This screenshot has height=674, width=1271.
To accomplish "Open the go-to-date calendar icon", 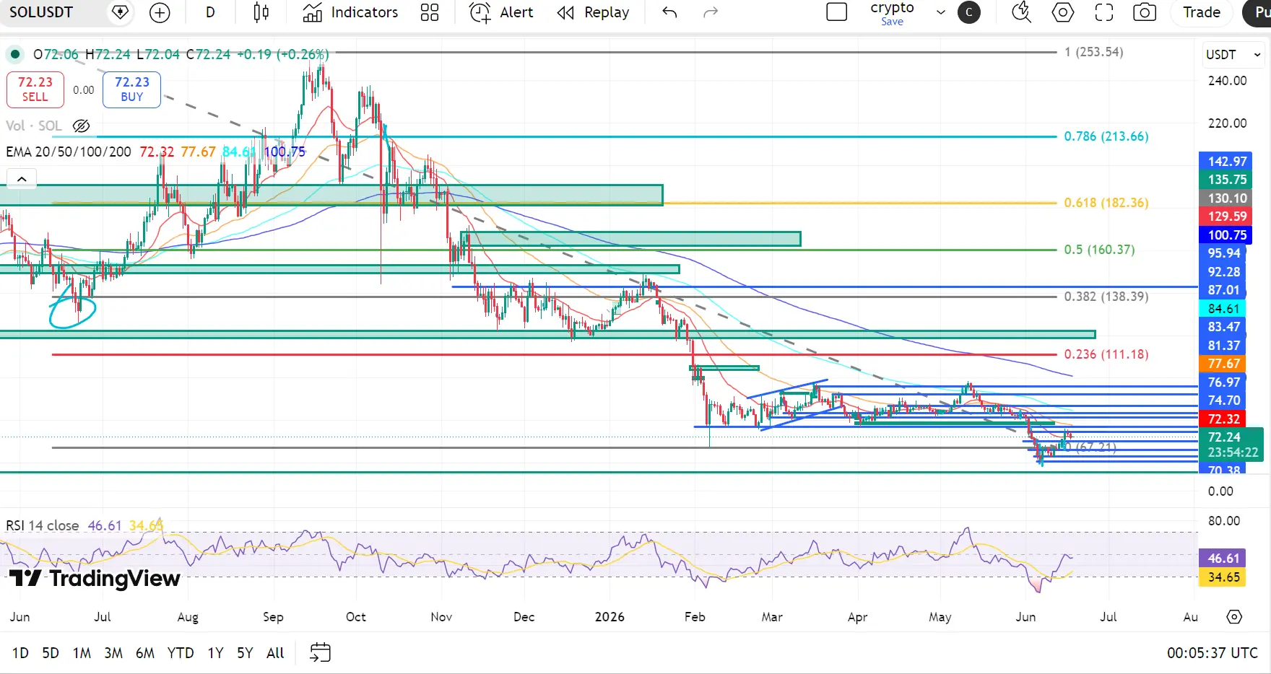I will pyautogui.click(x=320, y=652).
